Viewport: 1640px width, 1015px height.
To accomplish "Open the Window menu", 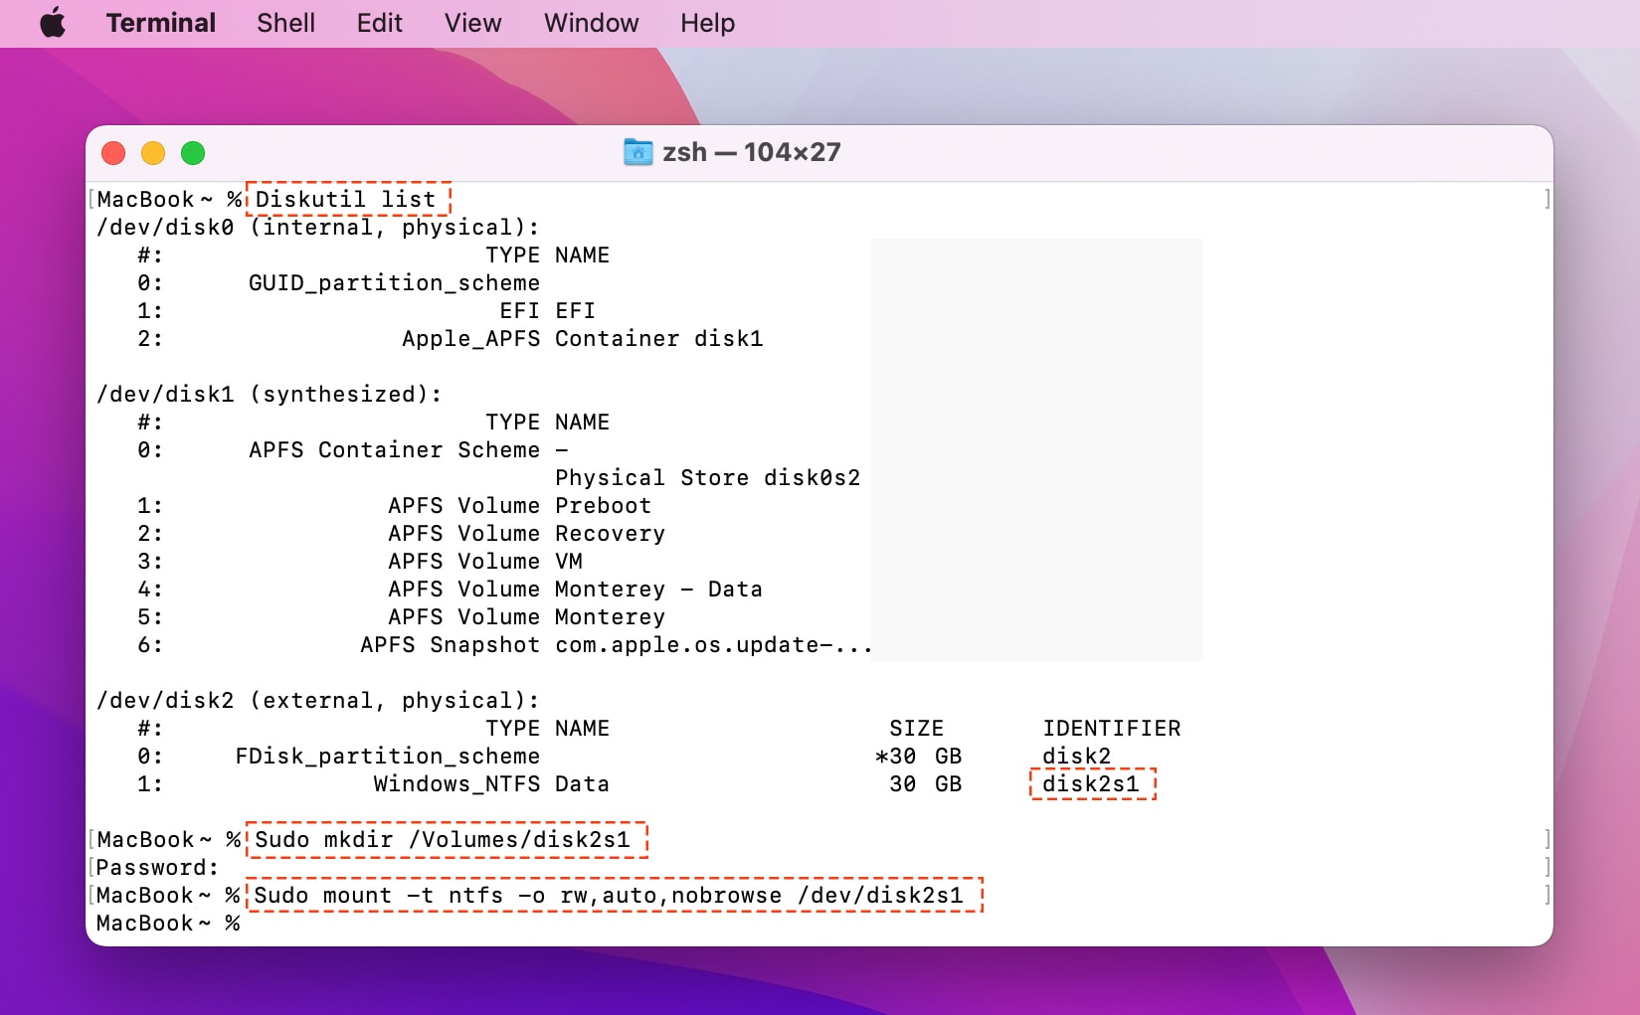I will click(x=590, y=22).
